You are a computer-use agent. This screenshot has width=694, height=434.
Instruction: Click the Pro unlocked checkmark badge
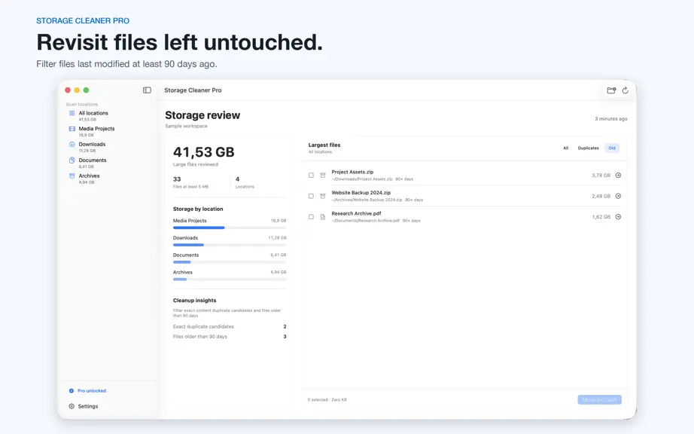[72, 390]
